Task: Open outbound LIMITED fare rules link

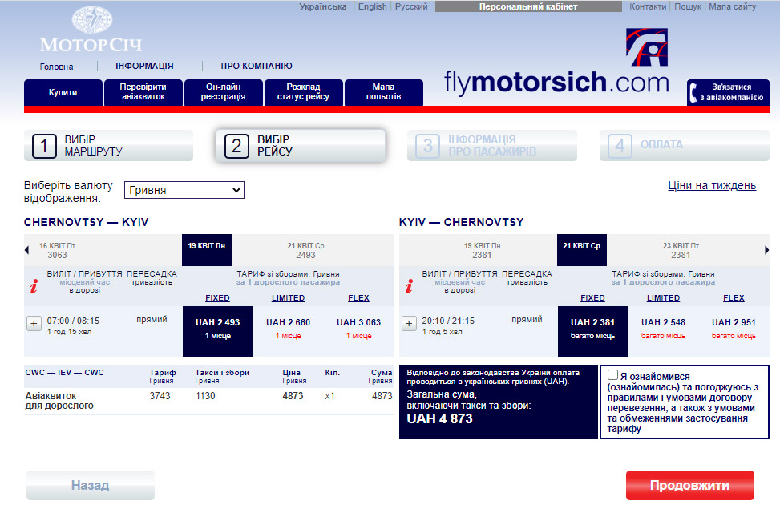Action: pos(288,298)
